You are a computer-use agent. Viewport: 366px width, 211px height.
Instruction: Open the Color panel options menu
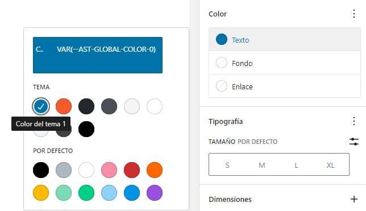[x=354, y=14]
